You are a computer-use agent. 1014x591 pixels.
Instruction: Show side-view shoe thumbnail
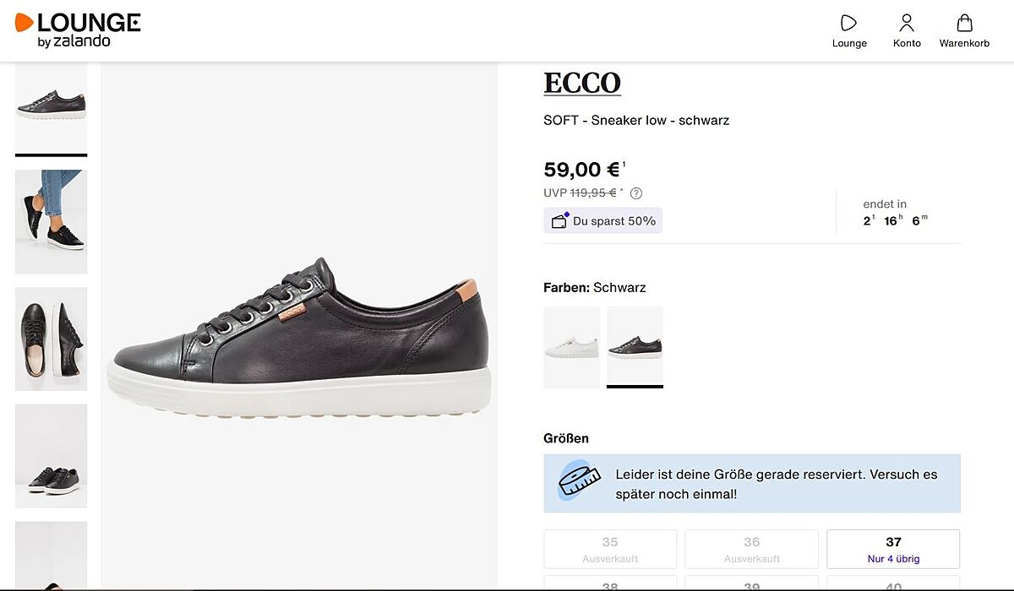(x=51, y=107)
